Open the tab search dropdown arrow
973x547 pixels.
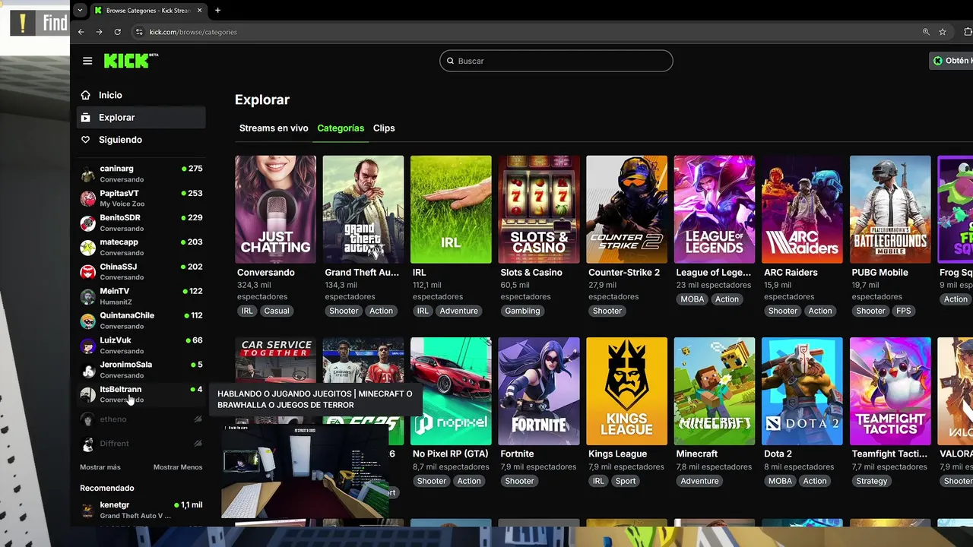pos(80,11)
